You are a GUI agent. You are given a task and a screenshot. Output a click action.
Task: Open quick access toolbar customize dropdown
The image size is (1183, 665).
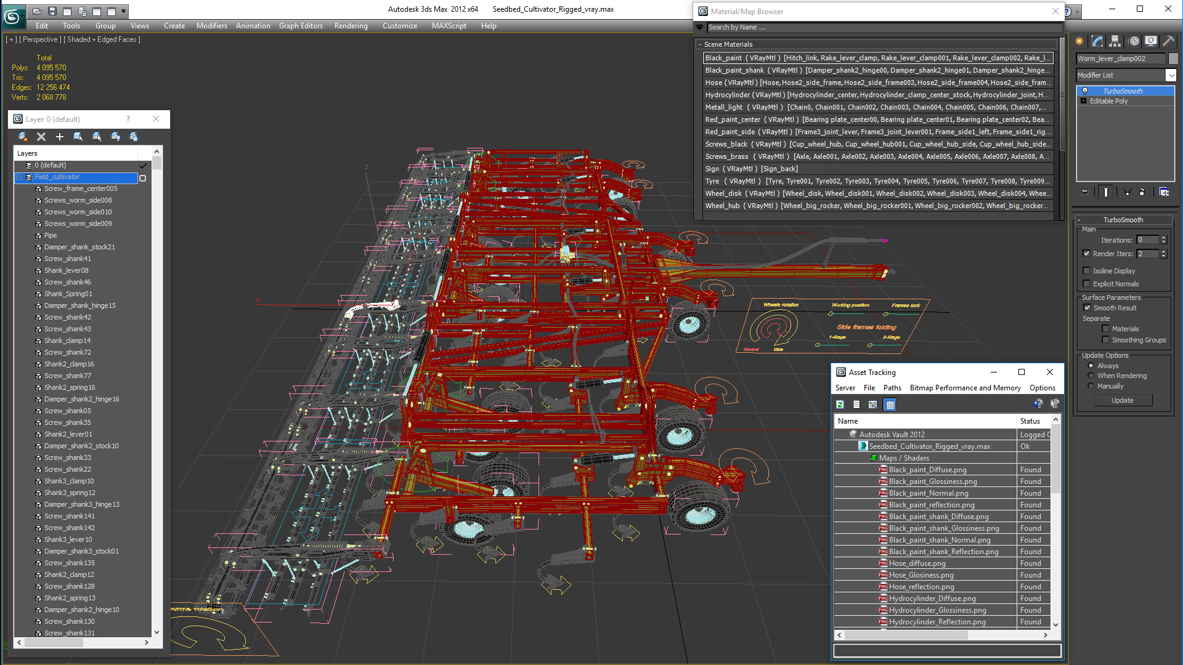[x=124, y=11]
